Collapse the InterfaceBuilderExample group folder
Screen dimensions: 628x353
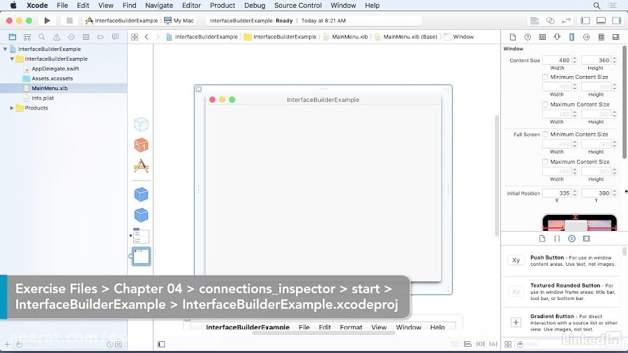12,59
